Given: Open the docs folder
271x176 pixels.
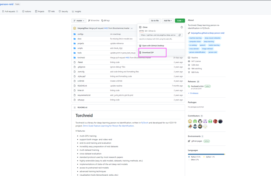Looking at the screenshot, I should pyautogui.click(x=79, y=39).
